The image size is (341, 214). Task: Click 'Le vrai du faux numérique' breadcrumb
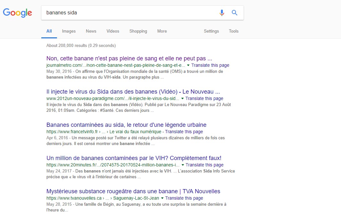click(135, 132)
